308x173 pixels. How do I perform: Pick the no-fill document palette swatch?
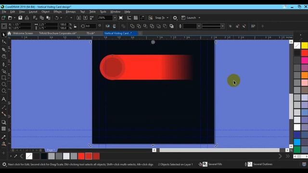[29, 156]
